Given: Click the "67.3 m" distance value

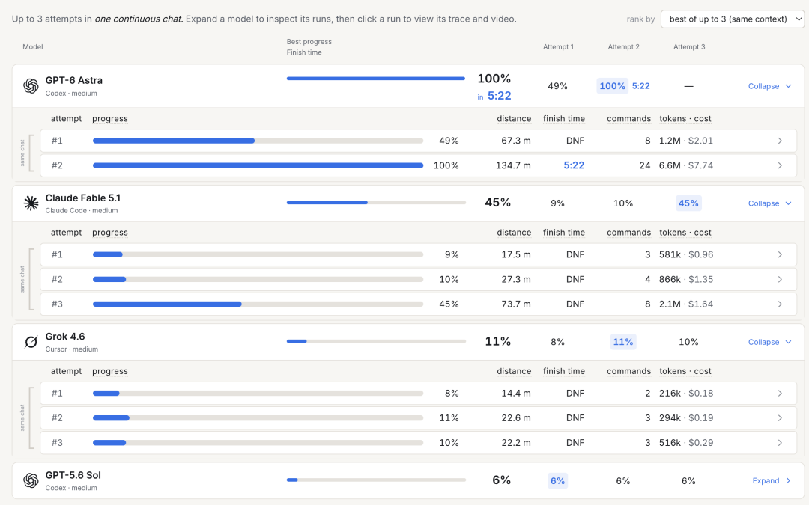Looking at the screenshot, I should (x=516, y=141).
